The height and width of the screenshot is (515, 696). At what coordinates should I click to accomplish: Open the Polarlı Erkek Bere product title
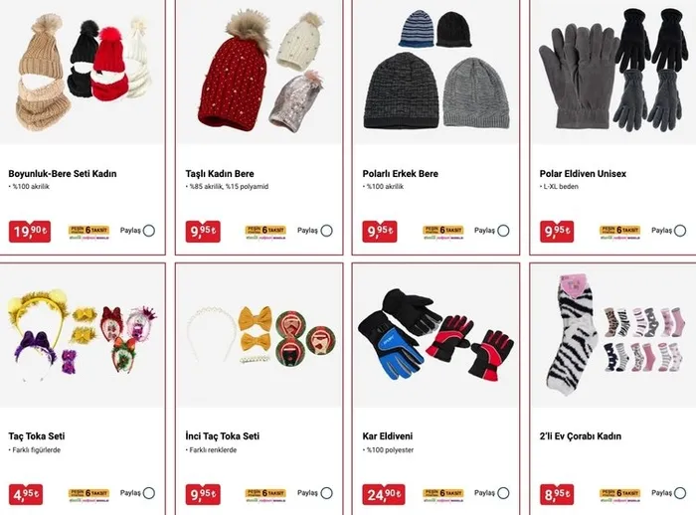[x=401, y=174]
